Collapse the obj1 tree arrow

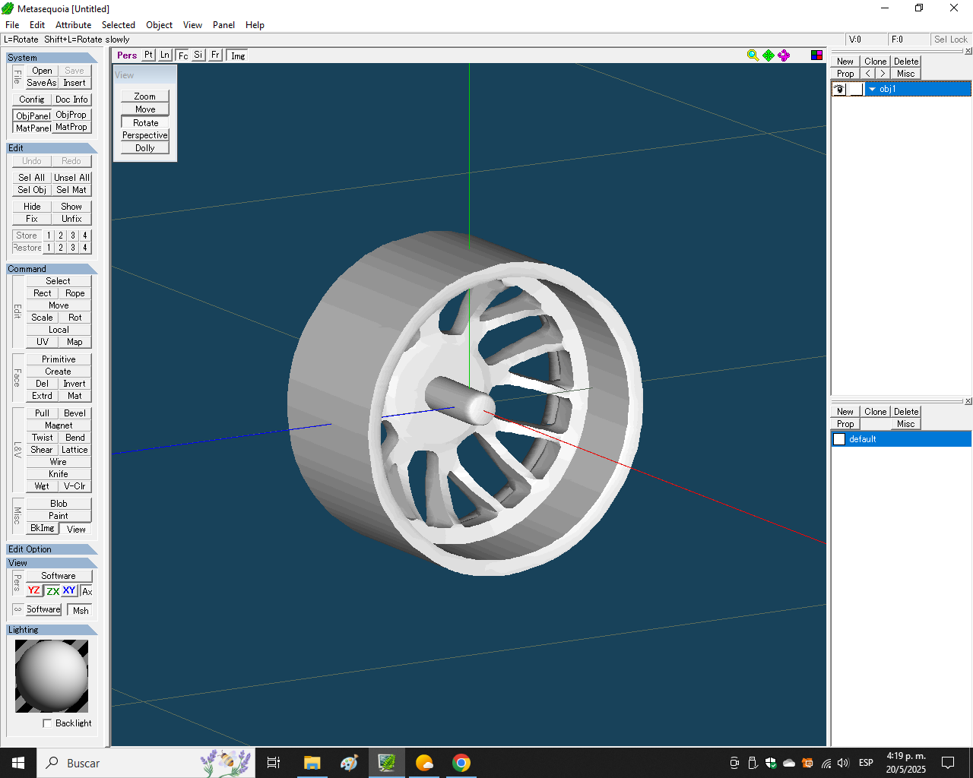coord(872,90)
